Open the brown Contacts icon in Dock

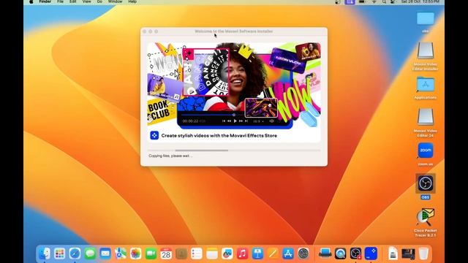point(181,254)
